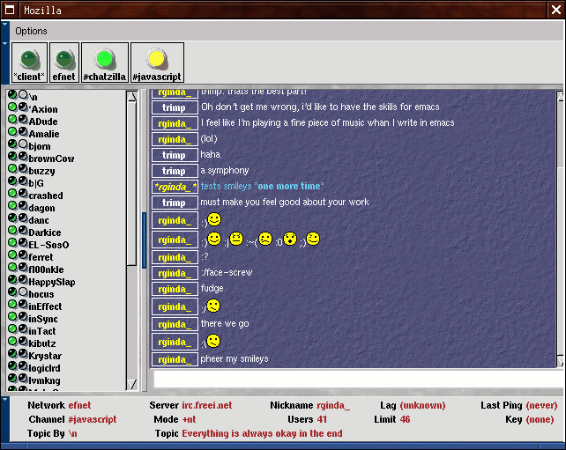Click the voice status icon next to inSync

(x=23, y=317)
